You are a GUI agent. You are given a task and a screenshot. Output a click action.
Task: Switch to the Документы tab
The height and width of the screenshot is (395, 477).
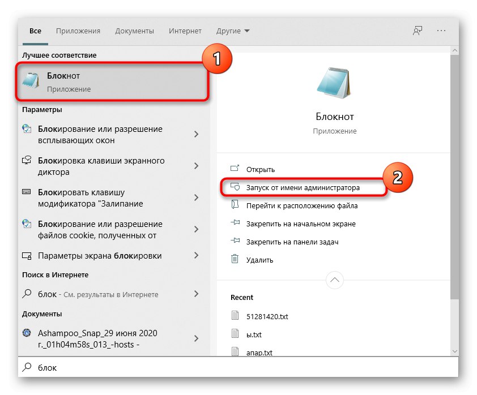[134, 31]
